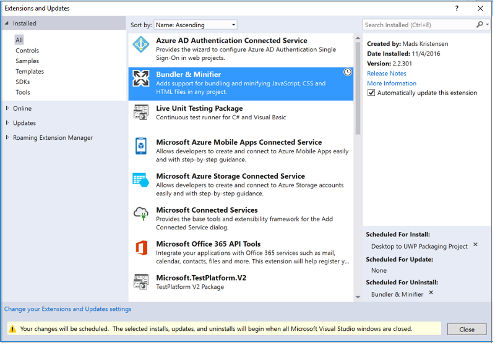Open the More Information link
Viewport: 495px width, 345px height.
point(392,83)
